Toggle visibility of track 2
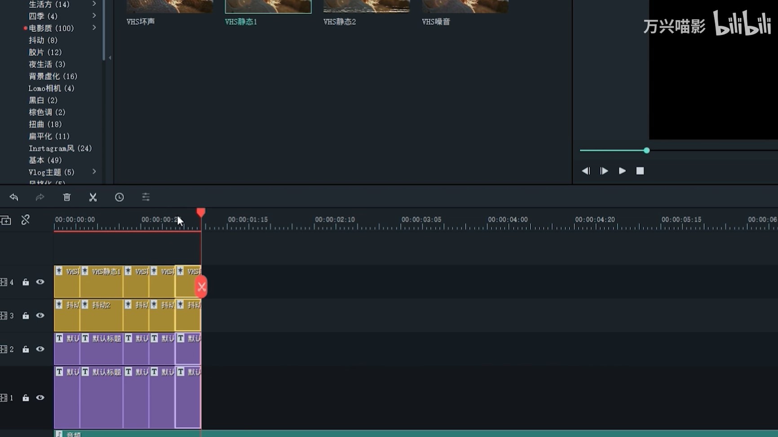 (40, 349)
